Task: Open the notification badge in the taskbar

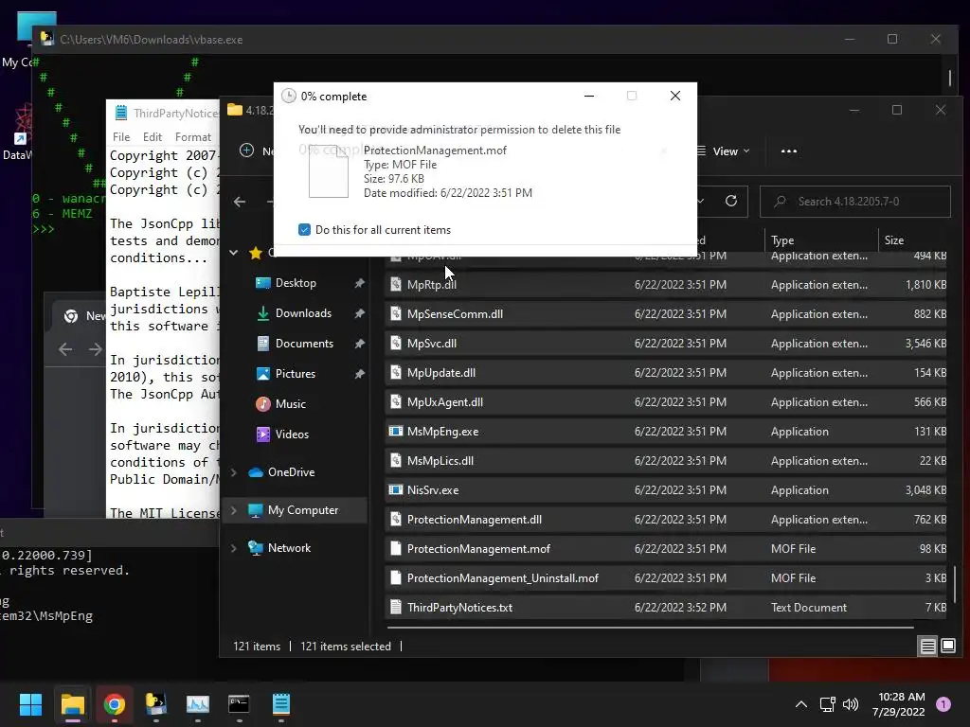Action: [943, 704]
